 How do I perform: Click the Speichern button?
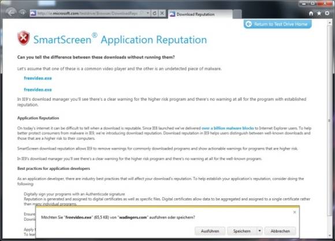[x=242, y=231]
